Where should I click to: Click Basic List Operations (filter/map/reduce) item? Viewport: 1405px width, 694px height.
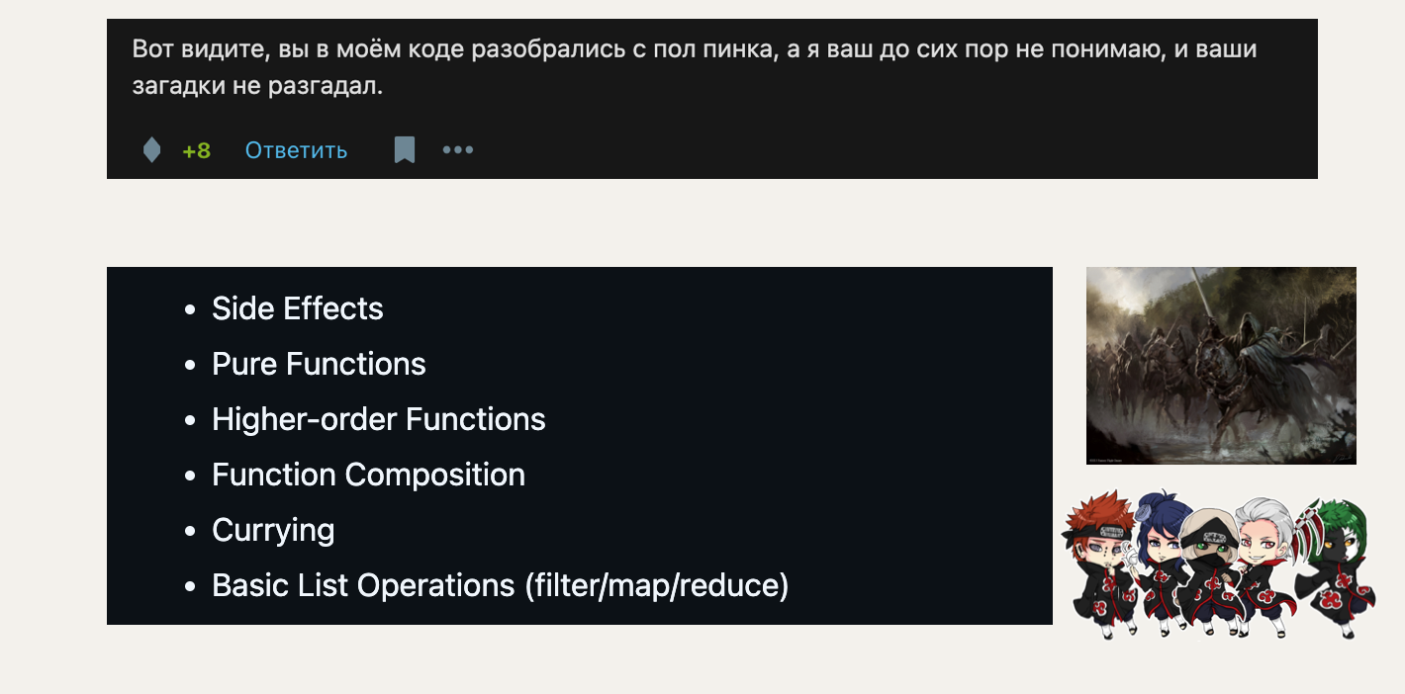click(x=500, y=585)
